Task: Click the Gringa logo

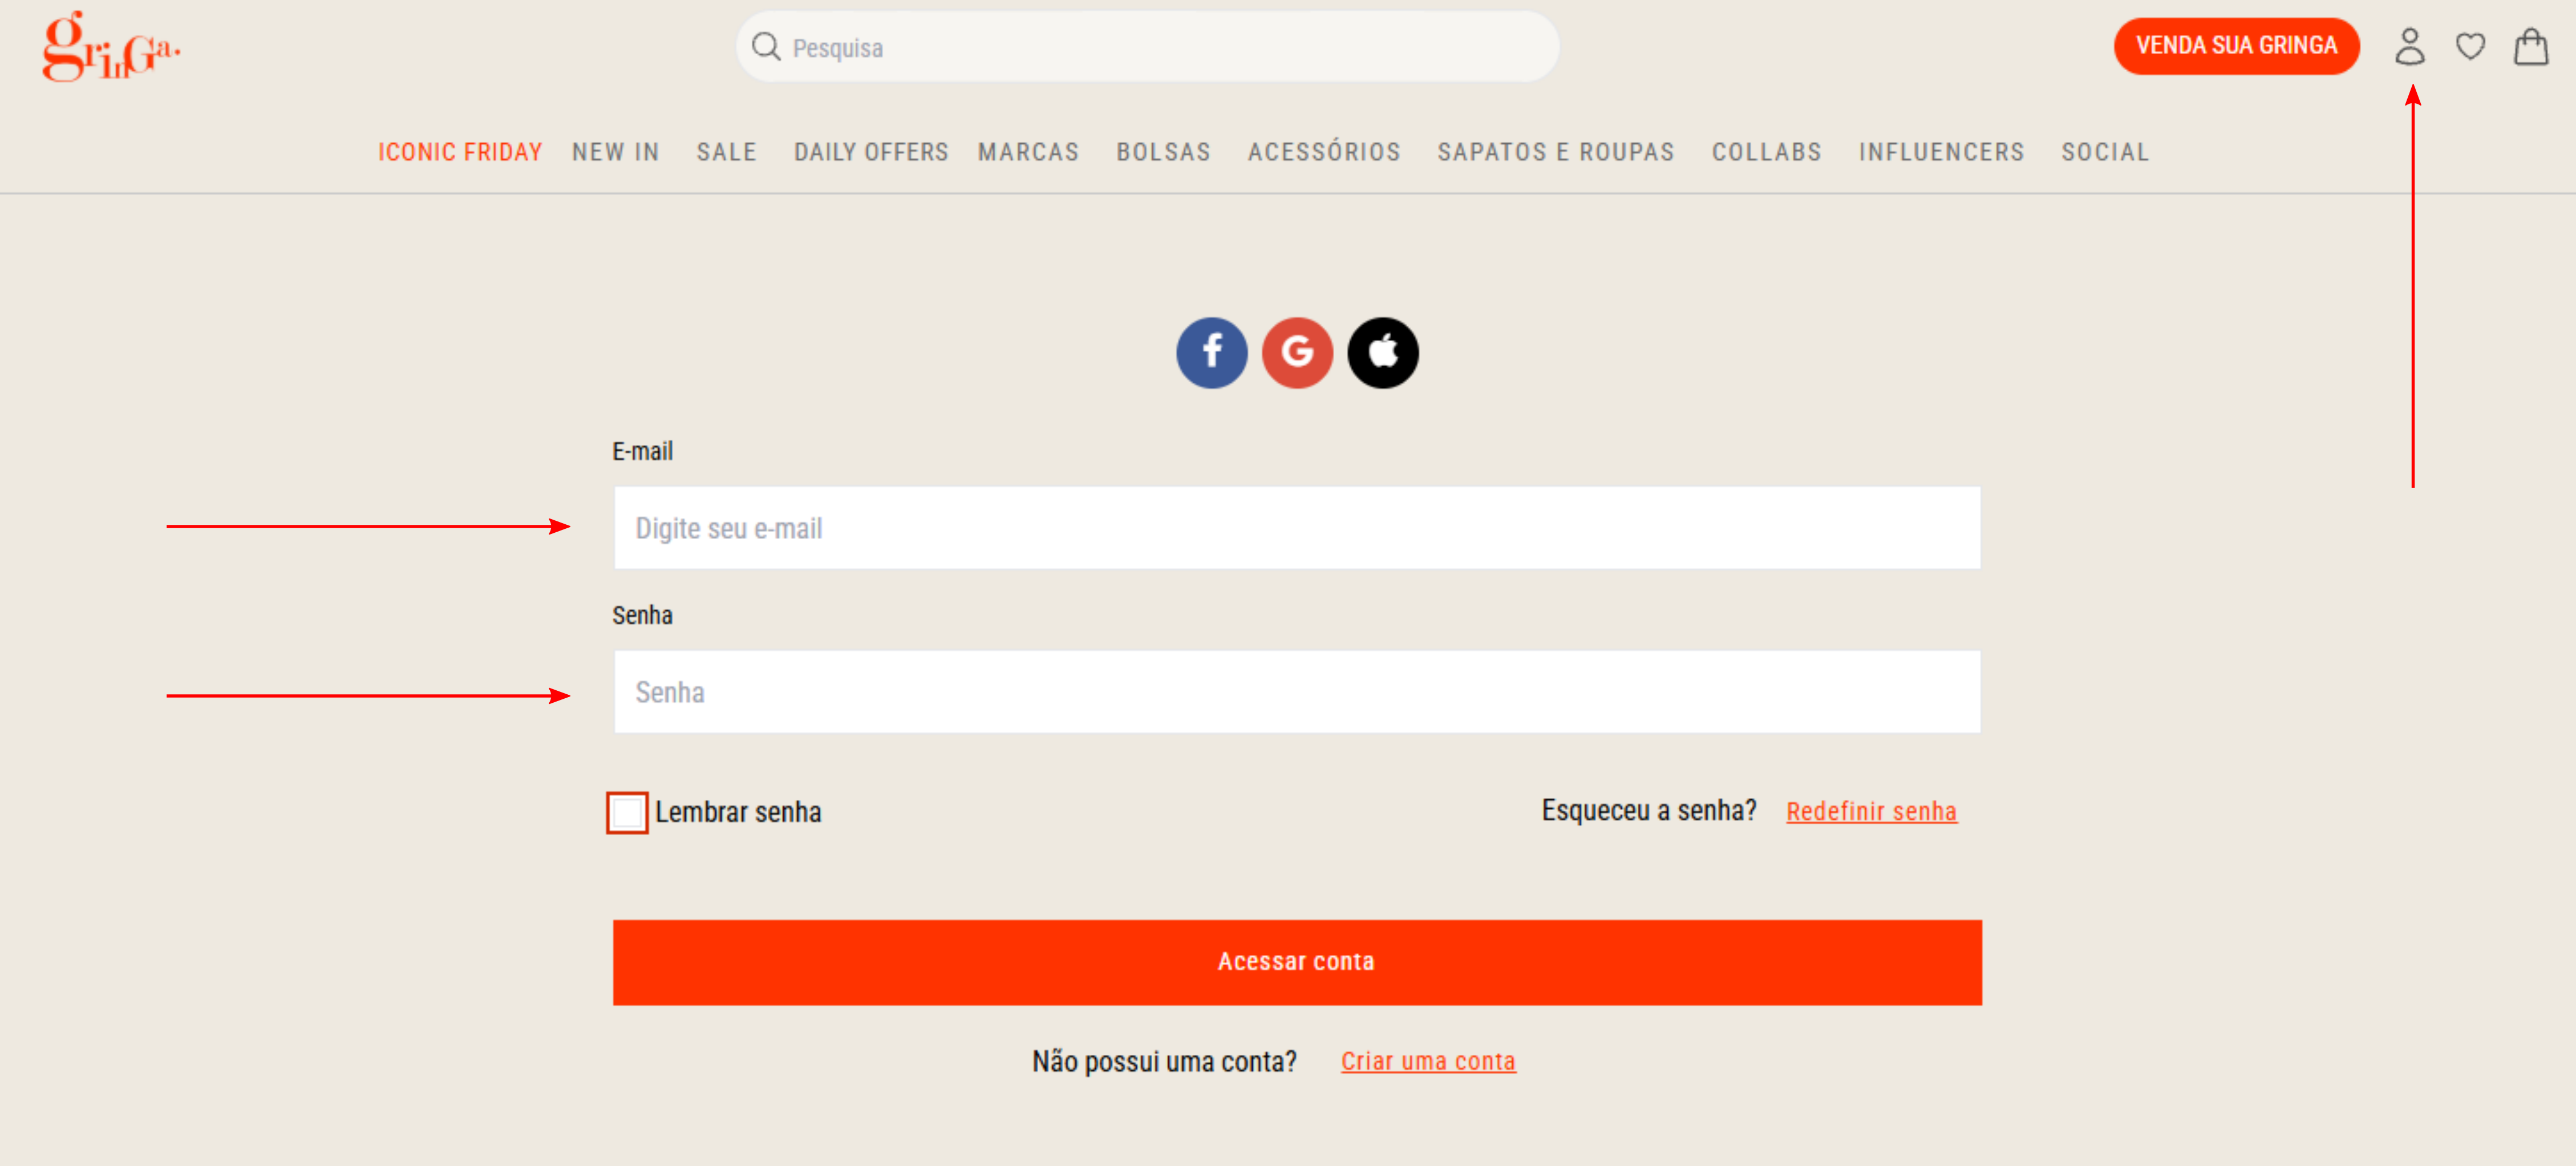Action: [x=111, y=46]
